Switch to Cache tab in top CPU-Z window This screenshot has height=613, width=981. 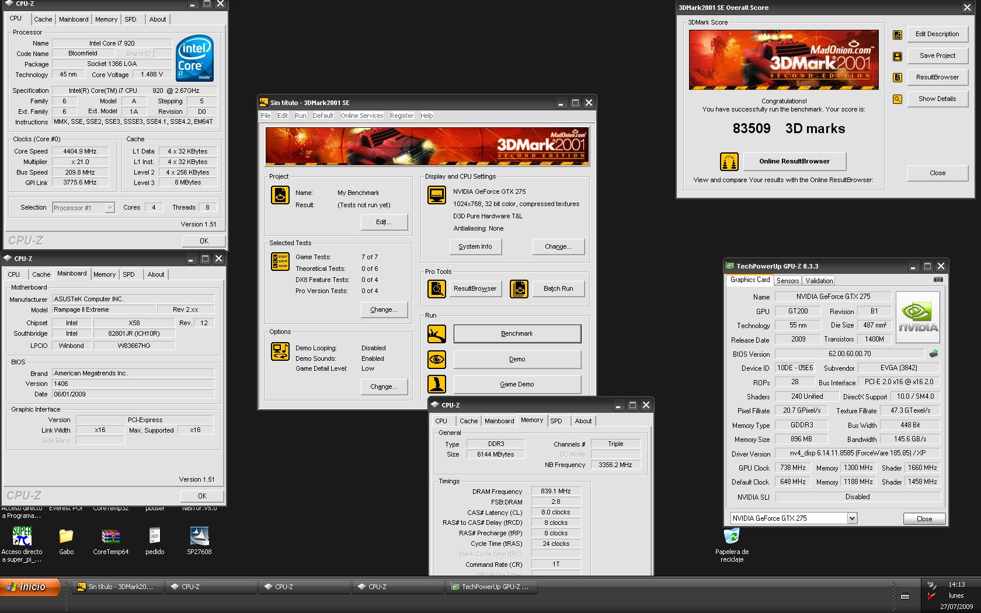(x=43, y=19)
